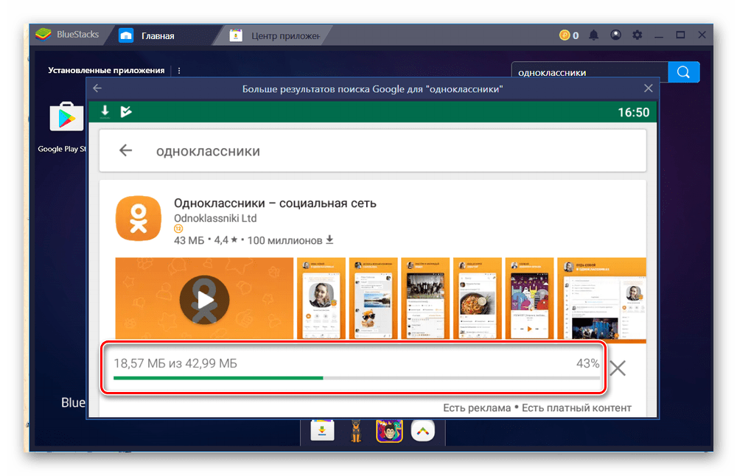737x476 pixels.
Task: Open the account profile icon
Action: [615, 35]
